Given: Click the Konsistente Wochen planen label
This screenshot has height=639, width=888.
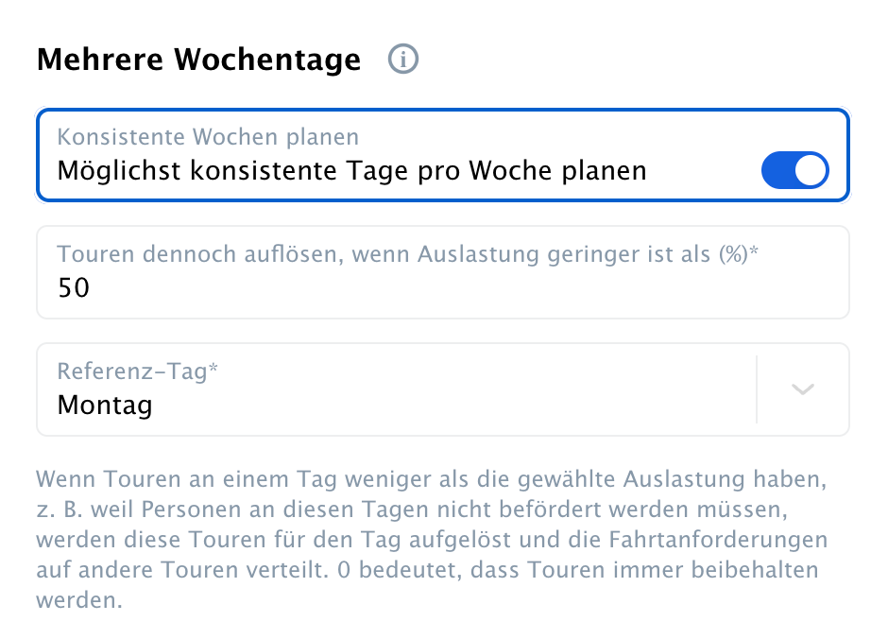Looking at the screenshot, I should coord(208,137).
